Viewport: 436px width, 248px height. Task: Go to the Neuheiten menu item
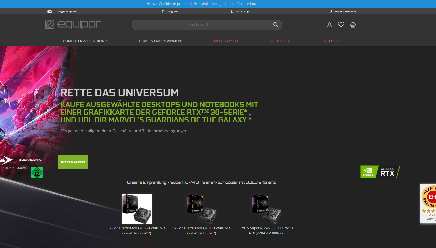pyautogui.click(x=281, y=41)
